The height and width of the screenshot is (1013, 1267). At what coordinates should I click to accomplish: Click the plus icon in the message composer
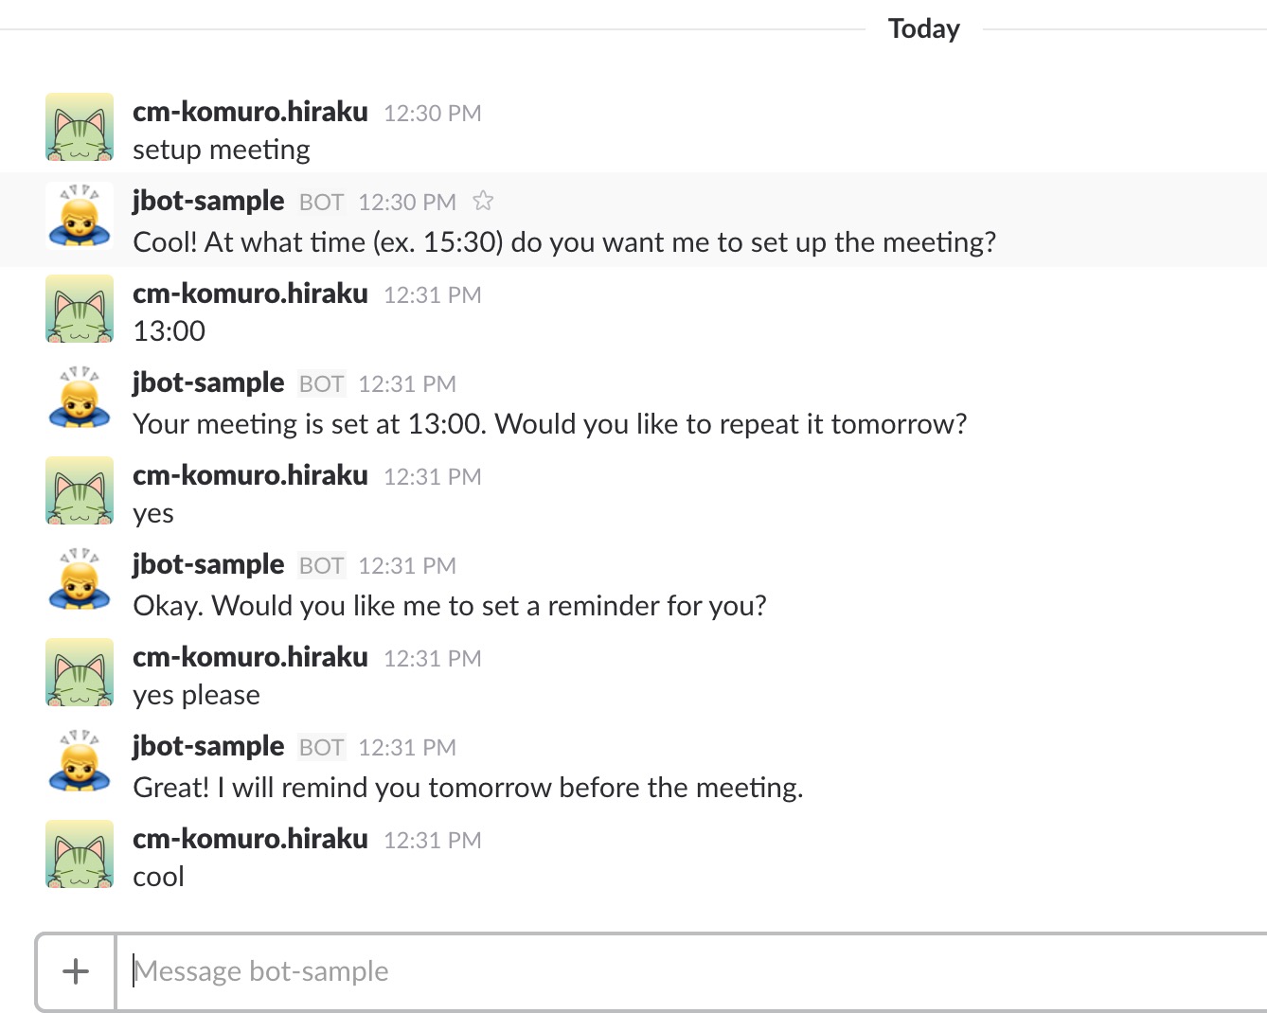[x=74, y=970]
